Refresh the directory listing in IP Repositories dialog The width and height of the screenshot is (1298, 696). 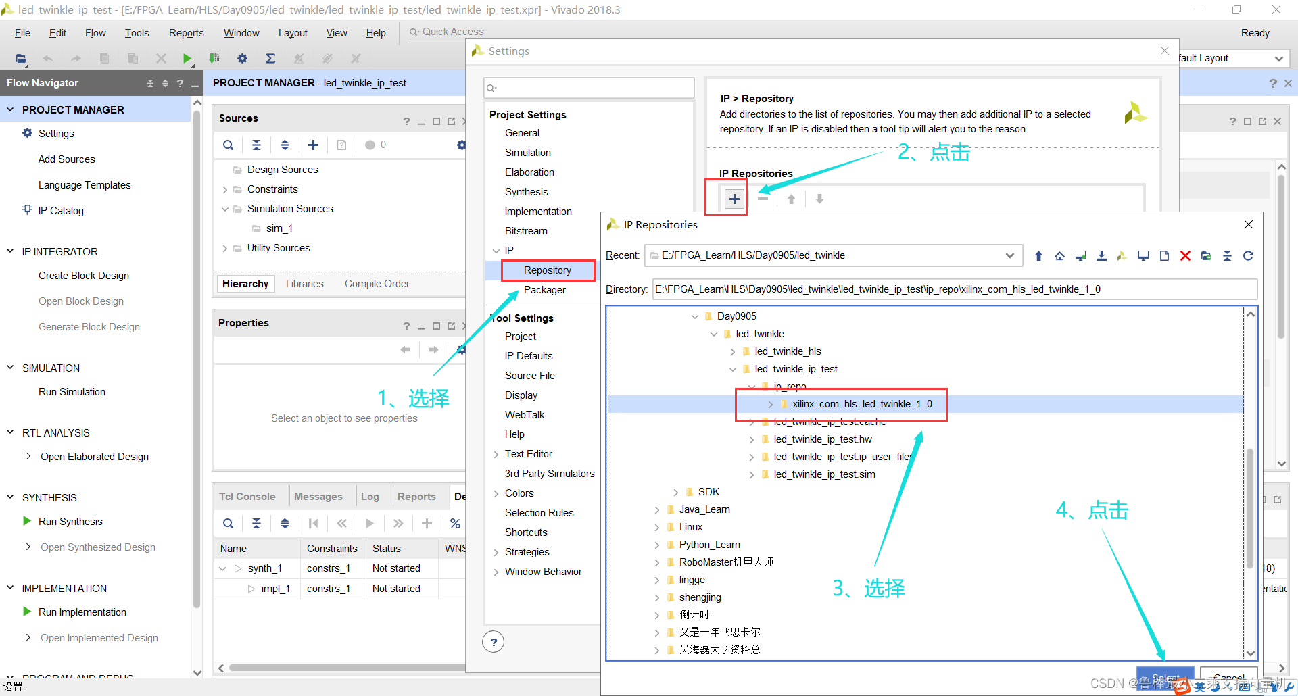click(x=1248, y=255)
